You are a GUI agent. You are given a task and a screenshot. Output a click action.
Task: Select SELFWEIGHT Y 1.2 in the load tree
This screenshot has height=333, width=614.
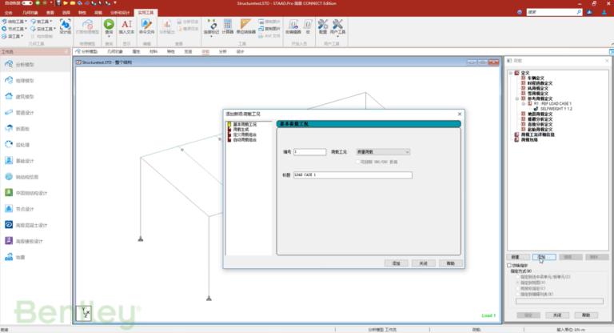(556, 109)
